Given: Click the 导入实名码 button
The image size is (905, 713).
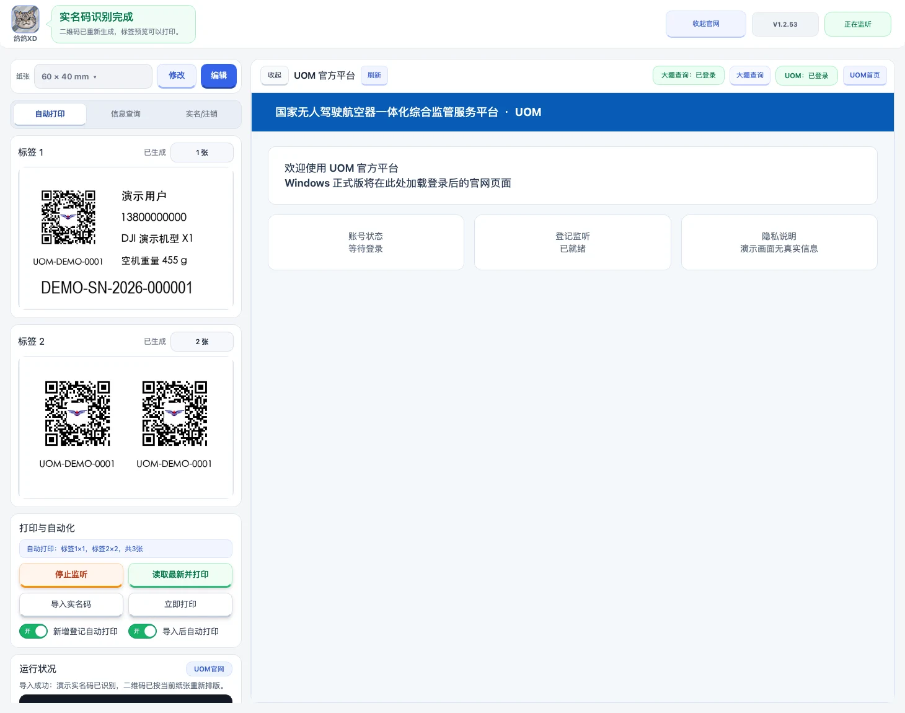Looking at the screenshot, I should click(71, 604).
